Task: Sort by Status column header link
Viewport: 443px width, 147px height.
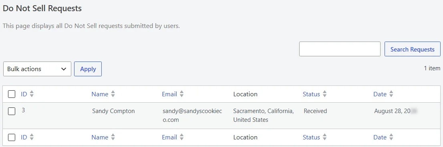Action: coord(311,94)
